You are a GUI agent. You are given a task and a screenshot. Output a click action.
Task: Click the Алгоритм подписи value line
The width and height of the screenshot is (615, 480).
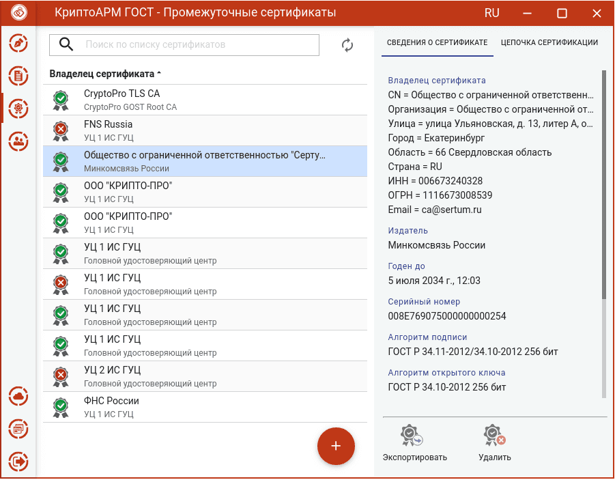[472, 352]
